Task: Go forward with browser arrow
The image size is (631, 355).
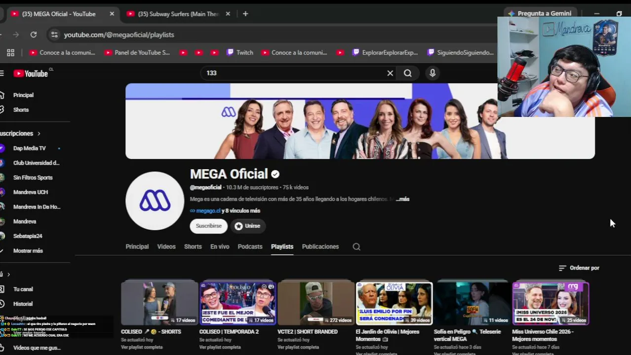Action: [16, 35]
